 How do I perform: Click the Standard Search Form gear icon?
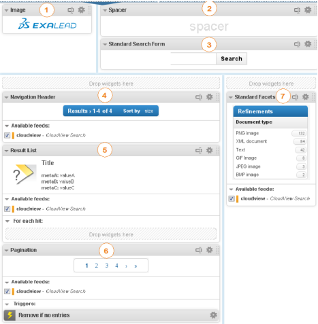[x=308, y=44]
